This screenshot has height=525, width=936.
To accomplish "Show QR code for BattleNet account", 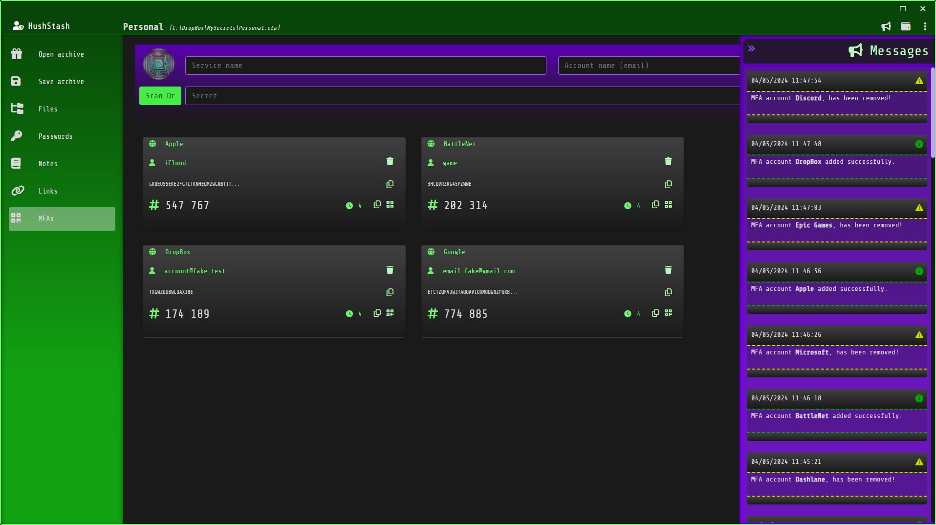I will coord(668,204).
